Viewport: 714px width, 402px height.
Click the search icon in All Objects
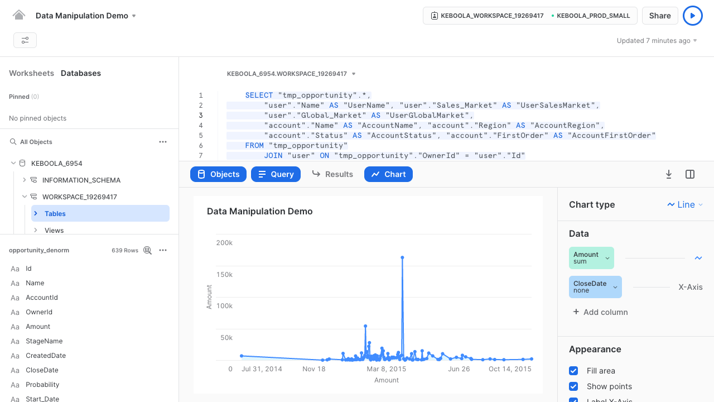12,142
